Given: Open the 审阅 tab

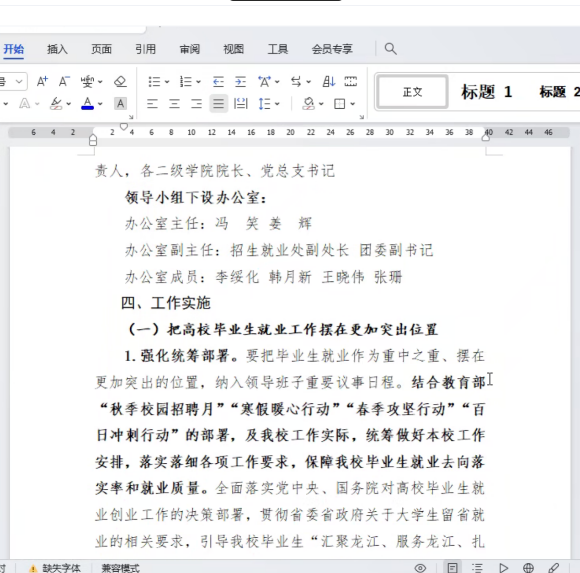Looking at the screenshot, I should click(x=190, y=49).
